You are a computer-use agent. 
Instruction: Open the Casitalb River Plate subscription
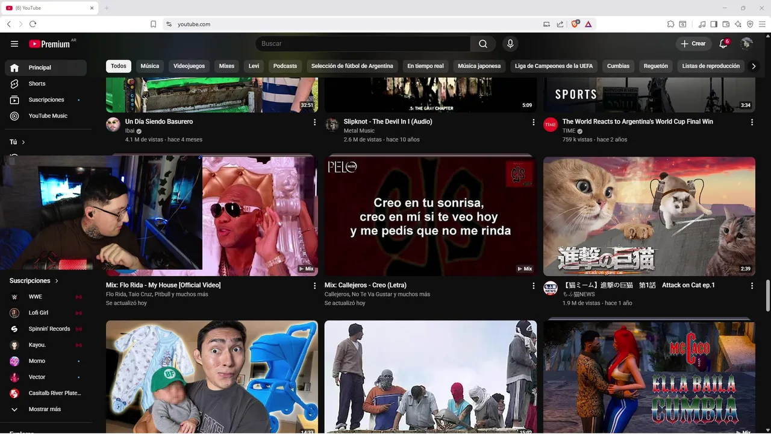pos(46,393)
